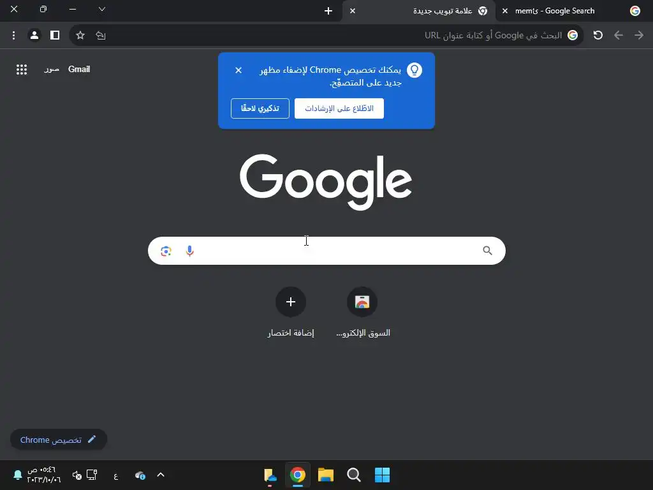Viewport: 653px width, 490px height.
Task: Open the Gmail link
Action: (79, 69)
